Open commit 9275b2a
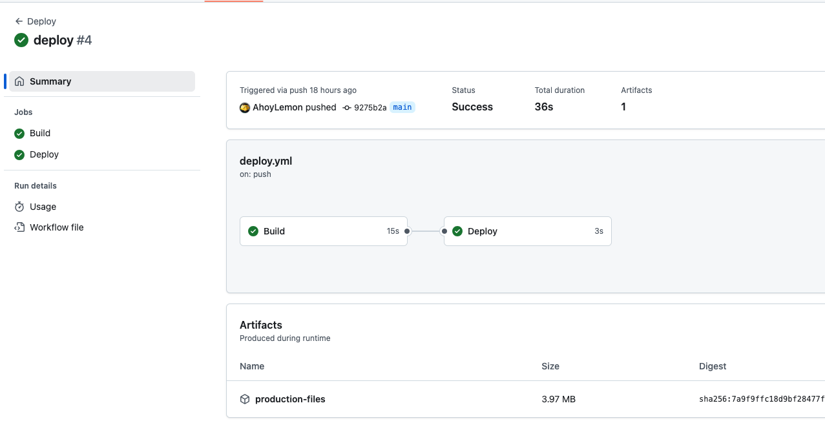The image size is (825, 443). [370, 107]
